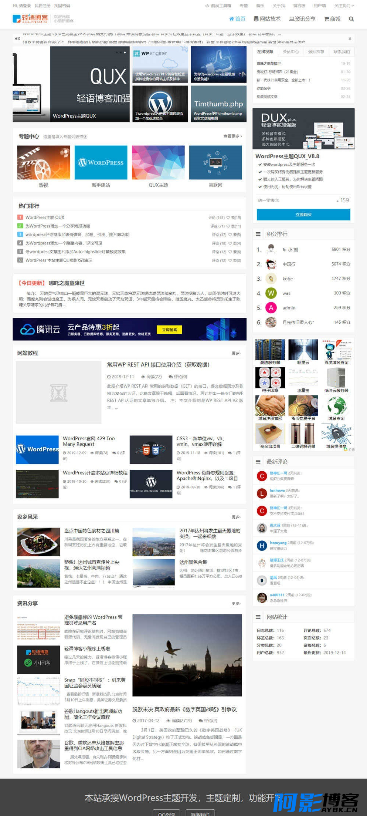Click the 我要注册 register link
Image resolution: width=367 pixels, height=816 pixels.
(x=42, y=6)
